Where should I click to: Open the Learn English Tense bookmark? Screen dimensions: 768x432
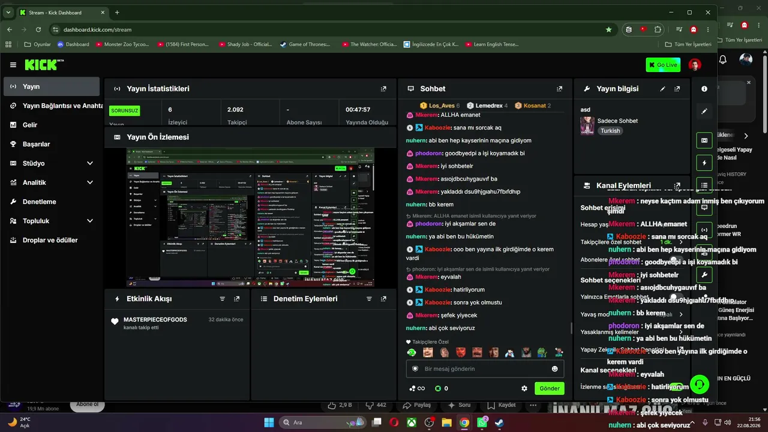coord(492,44)
